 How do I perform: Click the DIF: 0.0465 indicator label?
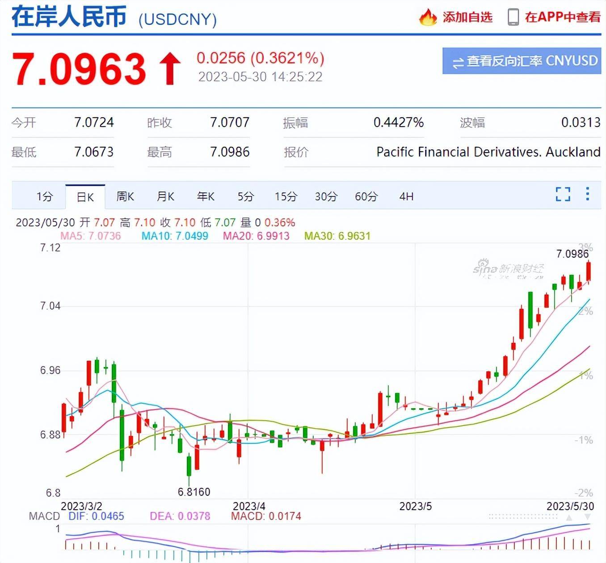click(x=96, y=516)
